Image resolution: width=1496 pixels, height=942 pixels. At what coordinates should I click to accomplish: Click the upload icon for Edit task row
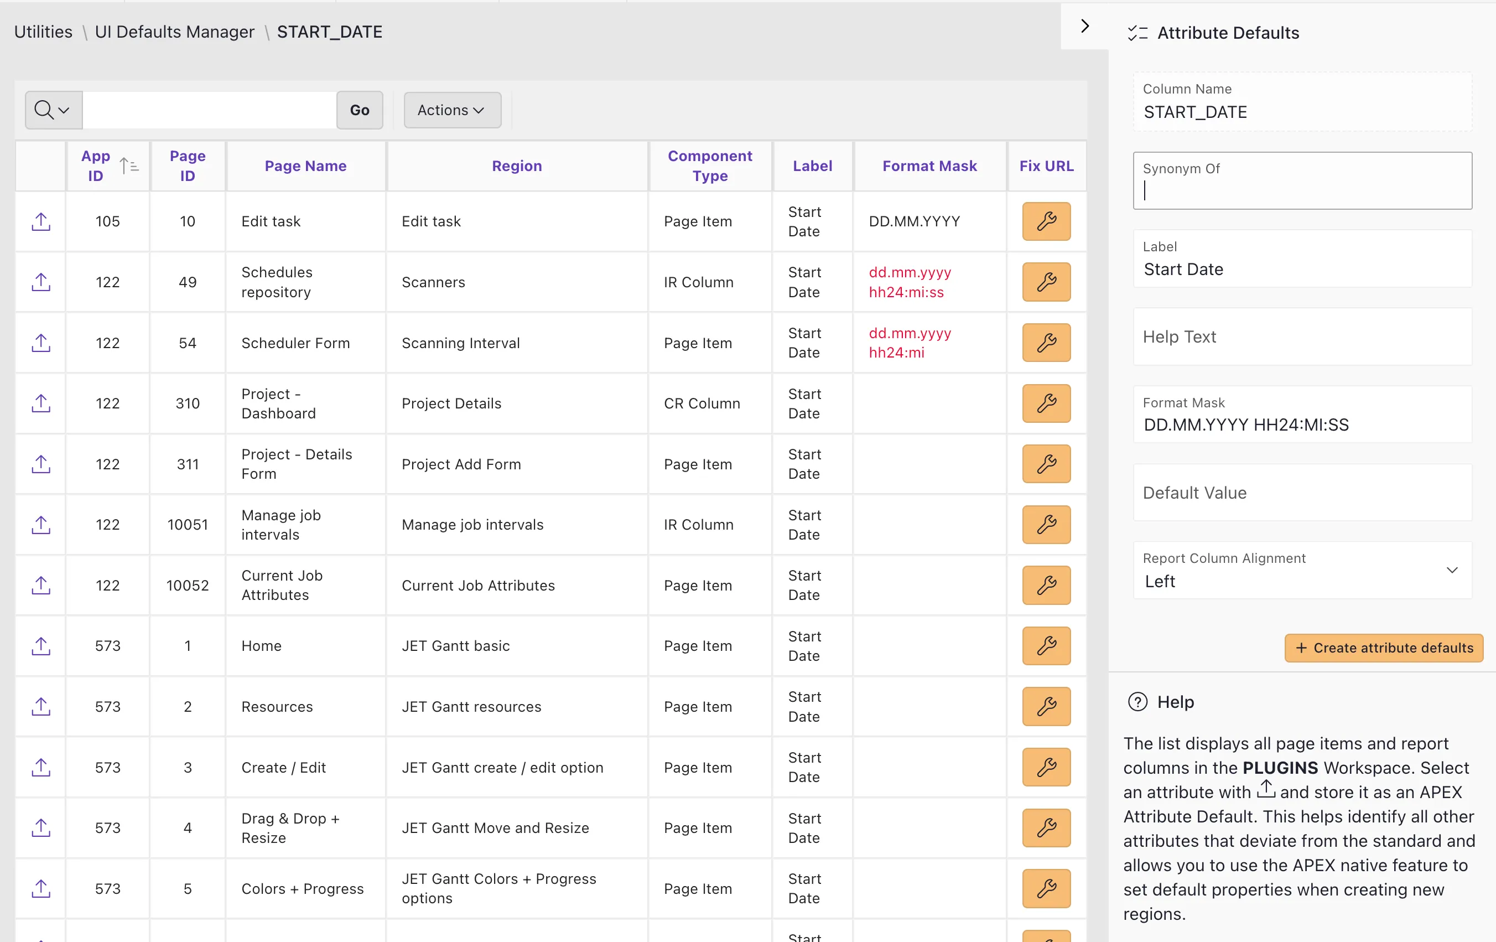(41, 222)
